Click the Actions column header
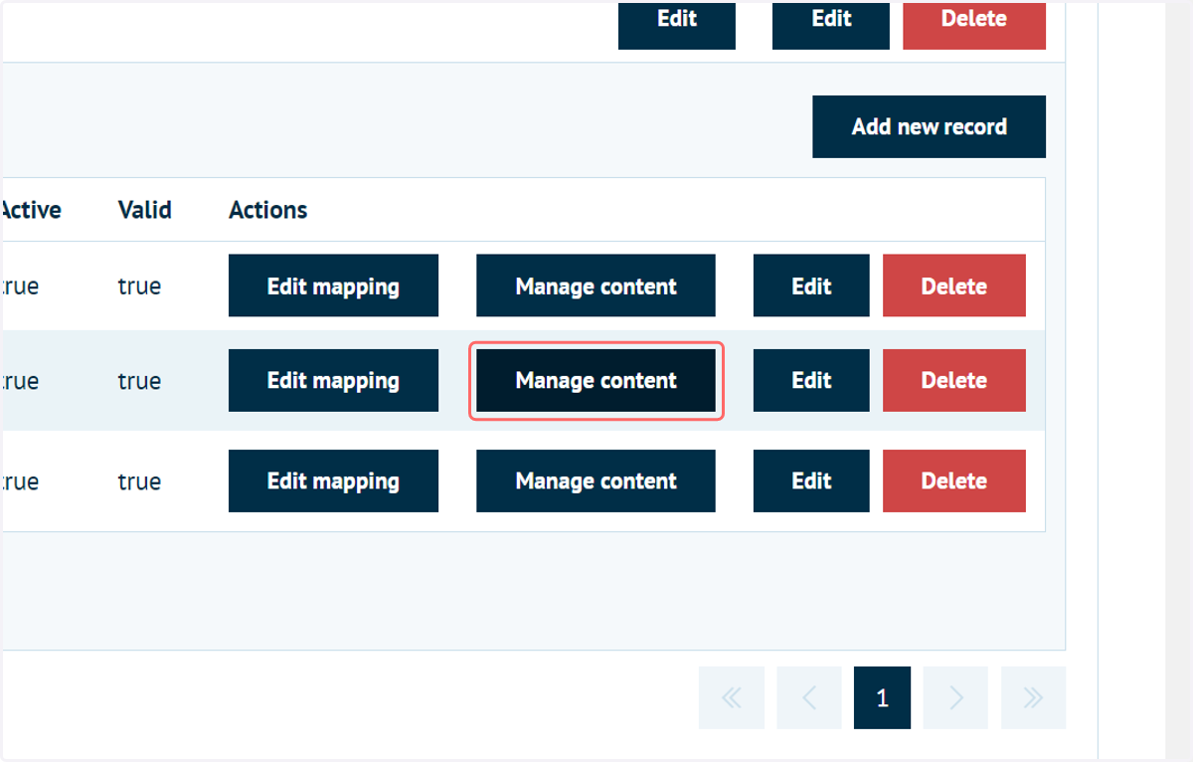The image size is (1193, 762). pos(268,210)
